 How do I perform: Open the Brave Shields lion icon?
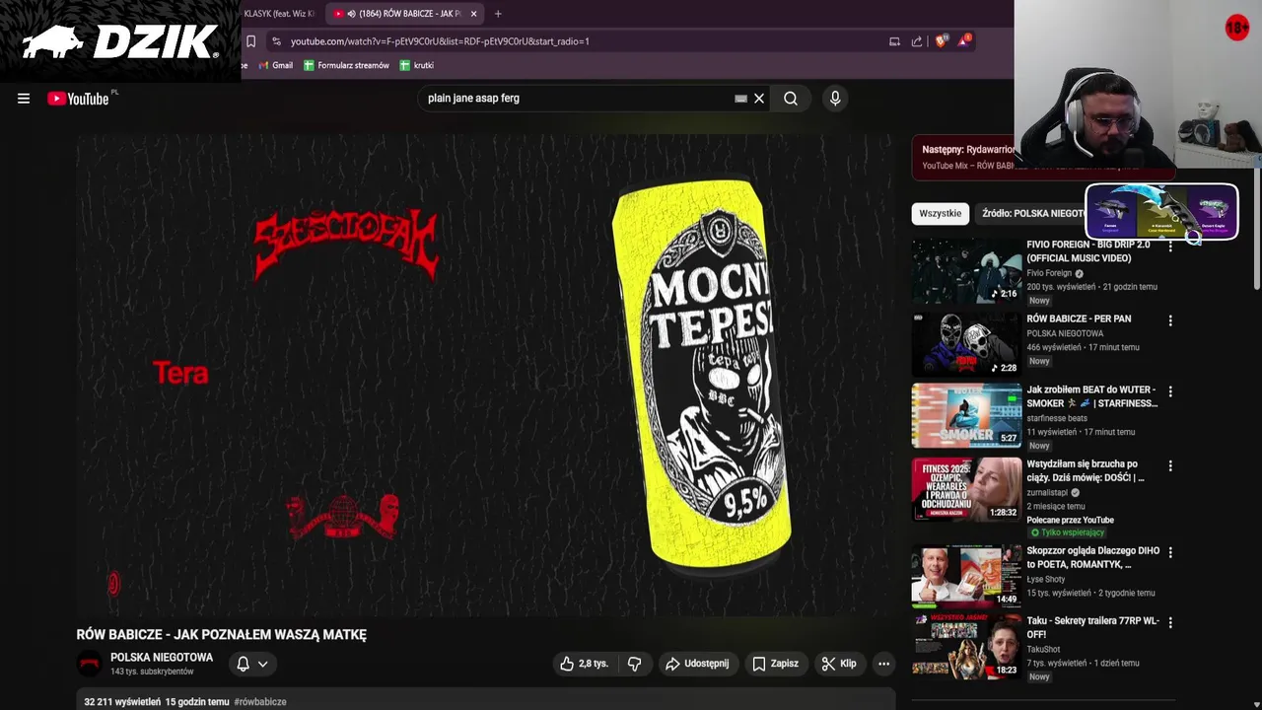click(x=942, y=41)
